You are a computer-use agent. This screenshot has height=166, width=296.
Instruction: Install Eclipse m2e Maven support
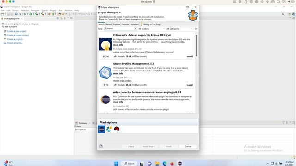point(190,56)
